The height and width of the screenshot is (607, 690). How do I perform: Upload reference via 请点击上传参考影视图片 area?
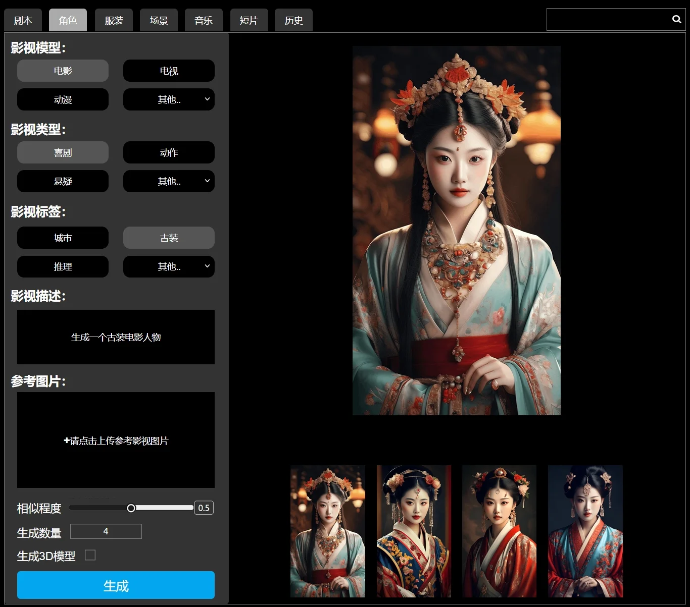(116, 440)
